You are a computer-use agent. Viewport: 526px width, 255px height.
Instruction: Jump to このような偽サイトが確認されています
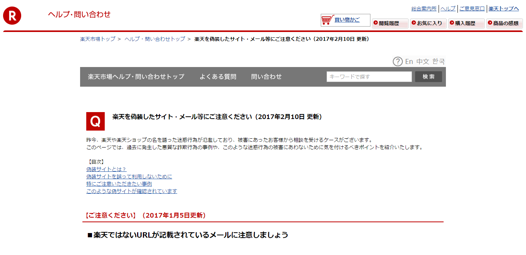pyautogui.click(x=132, y=191)
